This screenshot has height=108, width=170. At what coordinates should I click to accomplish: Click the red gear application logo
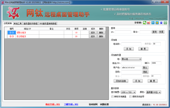(x=13, y=13)
